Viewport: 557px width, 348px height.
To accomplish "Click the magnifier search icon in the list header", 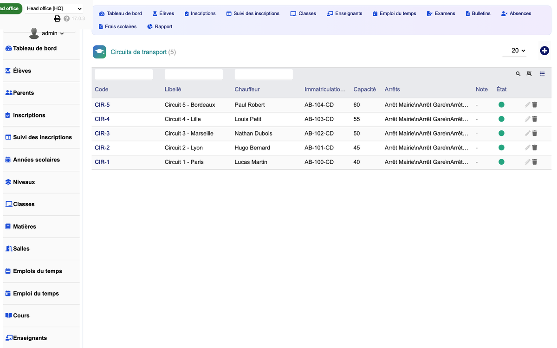I will coord(518,74).
